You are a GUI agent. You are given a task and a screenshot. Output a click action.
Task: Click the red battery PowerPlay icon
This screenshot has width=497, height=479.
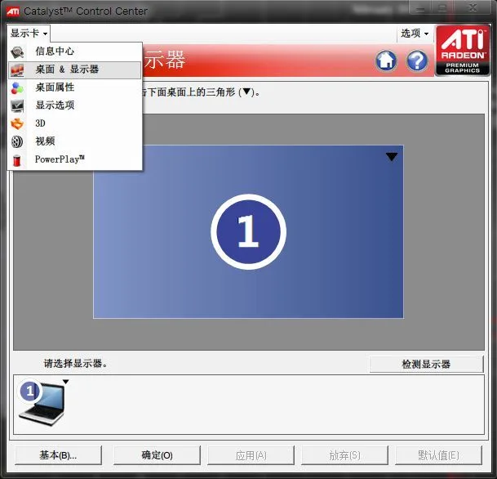(17, 160)
